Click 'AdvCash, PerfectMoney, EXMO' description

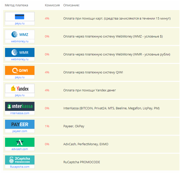pyautogui.click(x=86, y=144)
